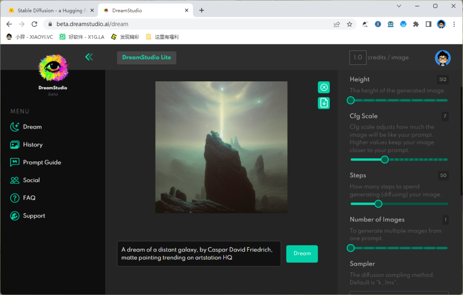
Task: Click the blue download extension icon
Action: pos(378,24)
